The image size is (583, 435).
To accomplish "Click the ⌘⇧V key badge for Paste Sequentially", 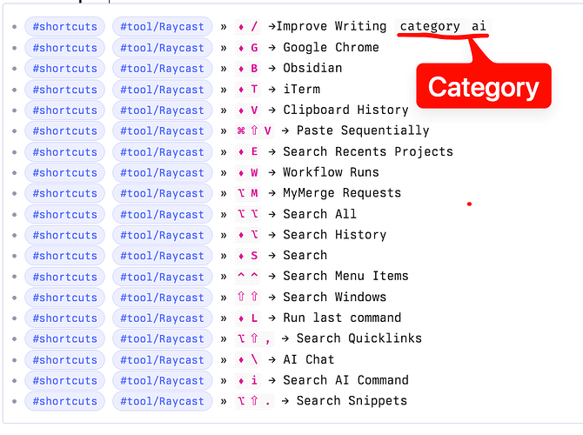I will click(255, 130).
